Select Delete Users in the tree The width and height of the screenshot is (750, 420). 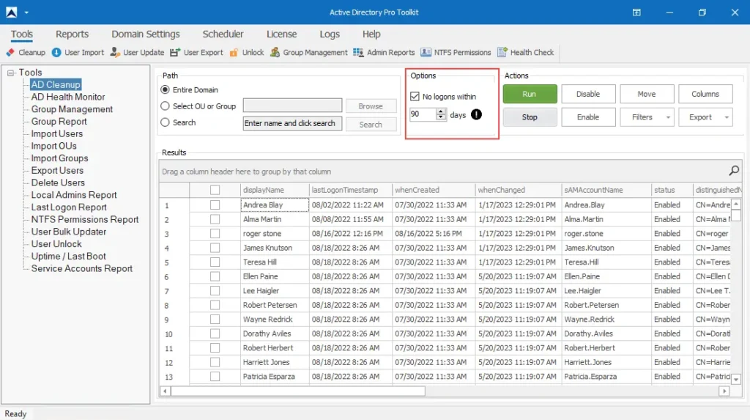pos(58,183)
